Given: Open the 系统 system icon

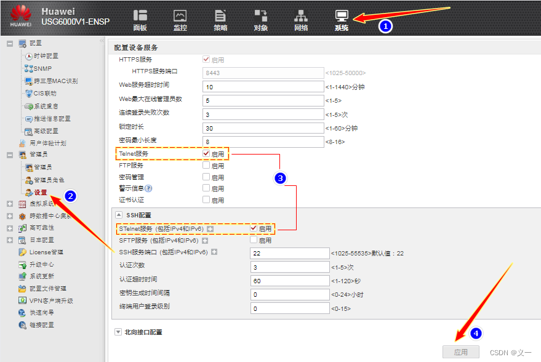Looking at the screenshot, I should 342,16.
